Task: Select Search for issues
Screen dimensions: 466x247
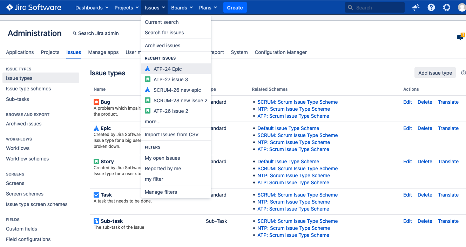Action: click(176, 33)
